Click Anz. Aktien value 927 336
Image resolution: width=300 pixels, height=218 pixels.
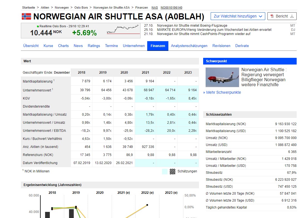[x=148, y=147]
